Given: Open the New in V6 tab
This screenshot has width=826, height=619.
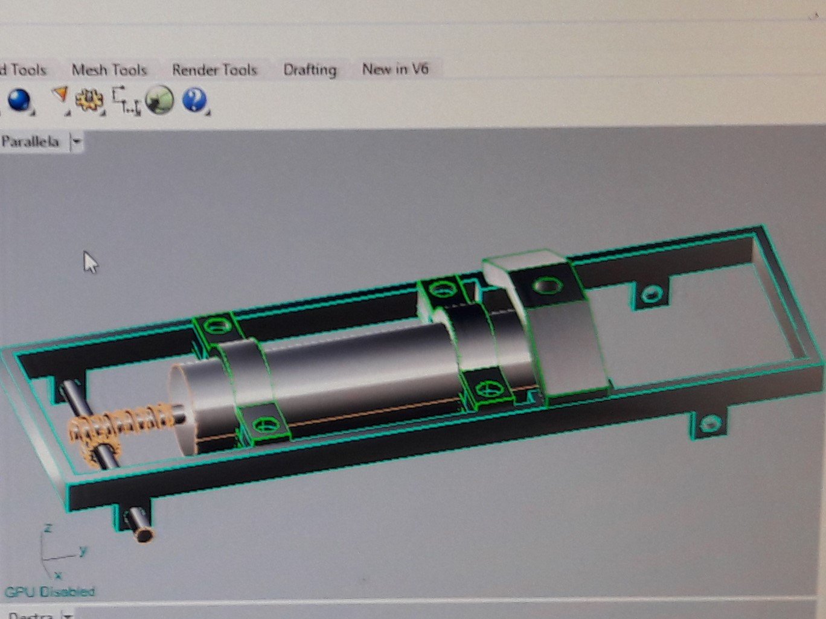Looking at the screenshot, I should (395, 69).
